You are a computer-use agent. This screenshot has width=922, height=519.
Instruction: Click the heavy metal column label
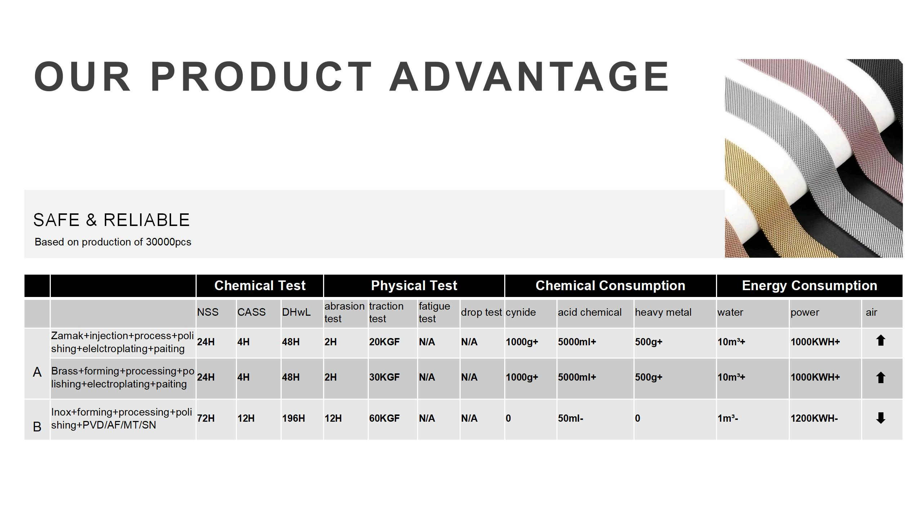[663, 312]
